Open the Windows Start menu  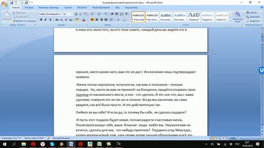click(x=5, y=144)
